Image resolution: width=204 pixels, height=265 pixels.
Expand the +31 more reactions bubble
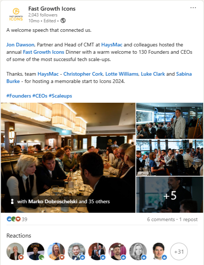[x=179, y=251]
